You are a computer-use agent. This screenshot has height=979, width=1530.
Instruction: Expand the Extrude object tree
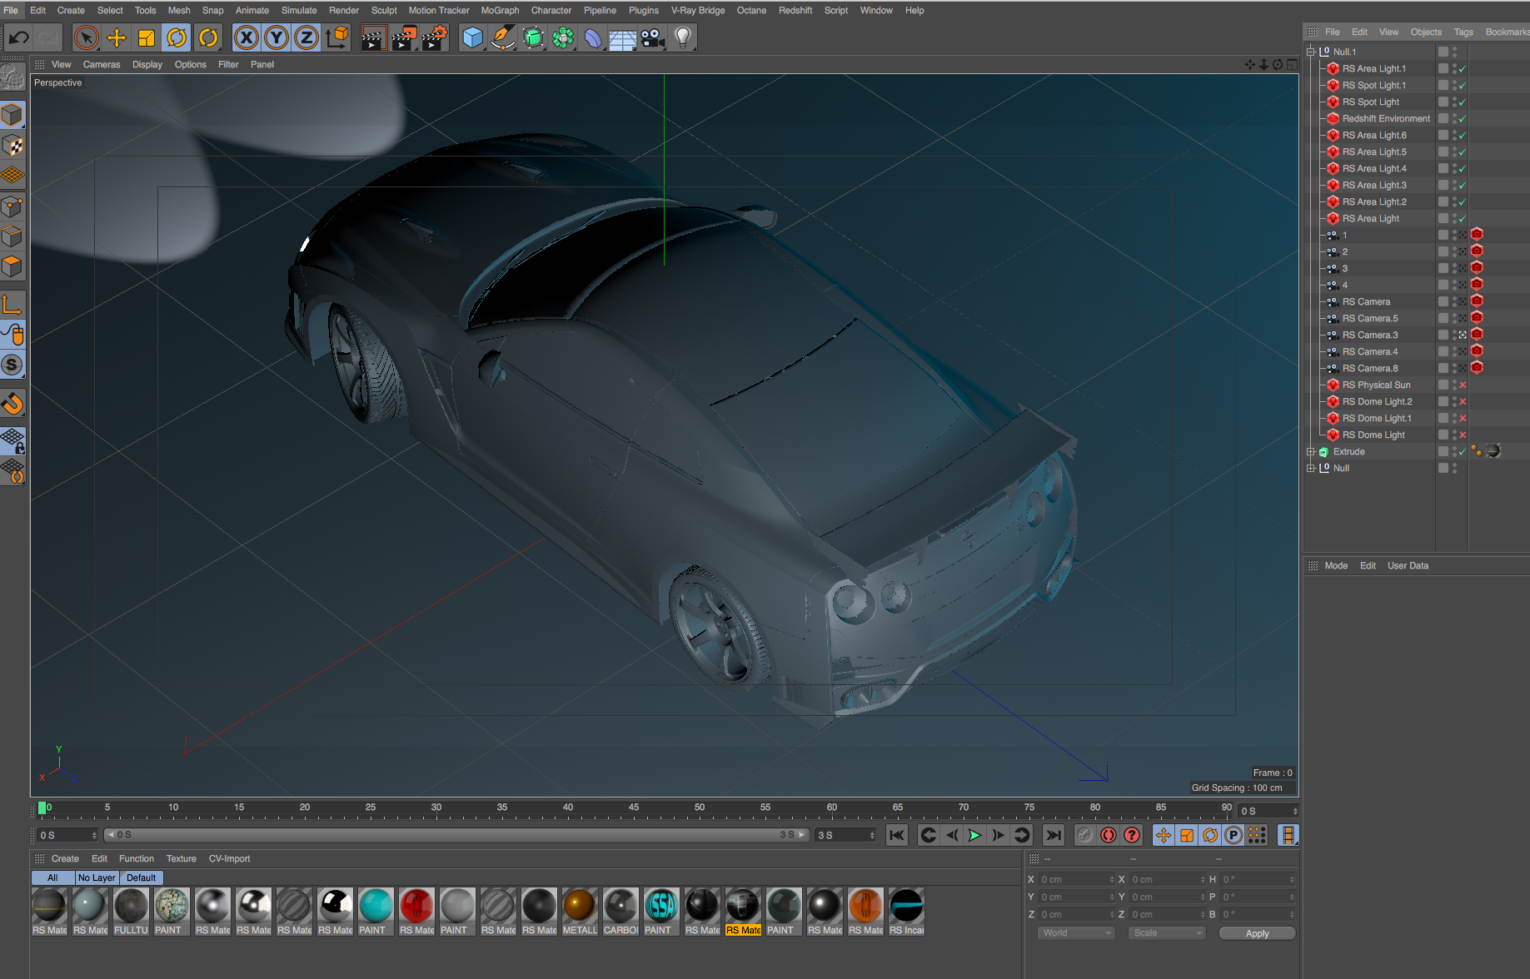pos(1311,452)
